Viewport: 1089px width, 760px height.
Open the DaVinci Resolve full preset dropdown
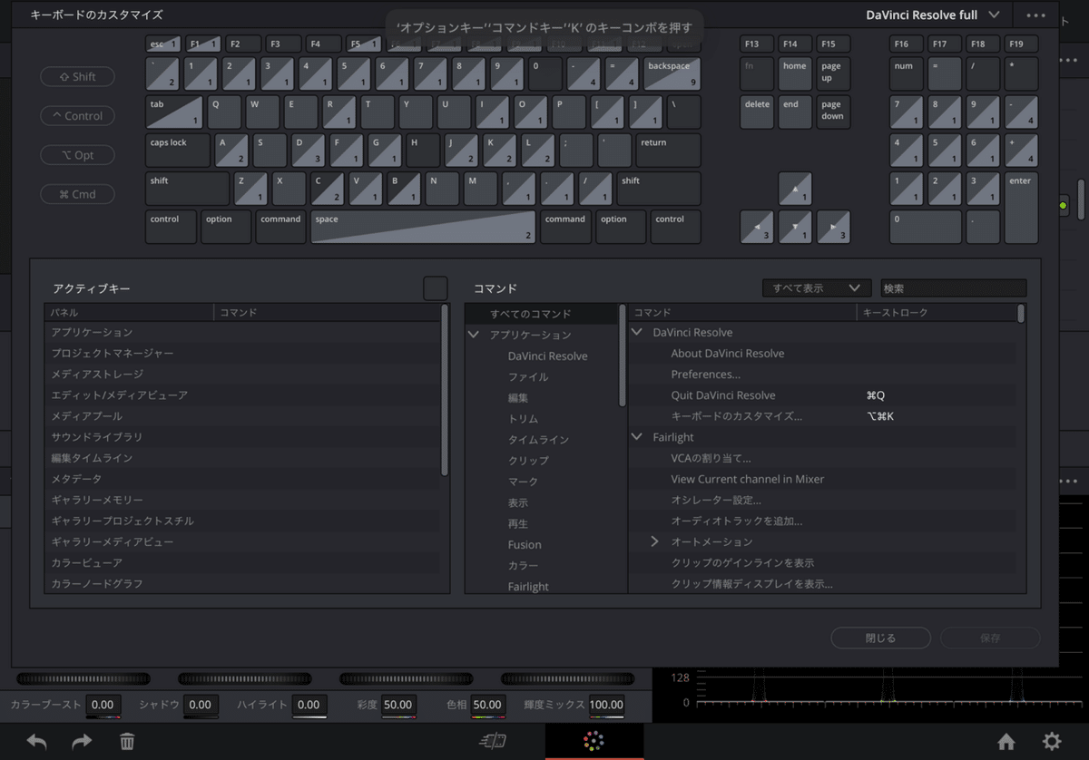pyautogui.click(x=933, y=15)
